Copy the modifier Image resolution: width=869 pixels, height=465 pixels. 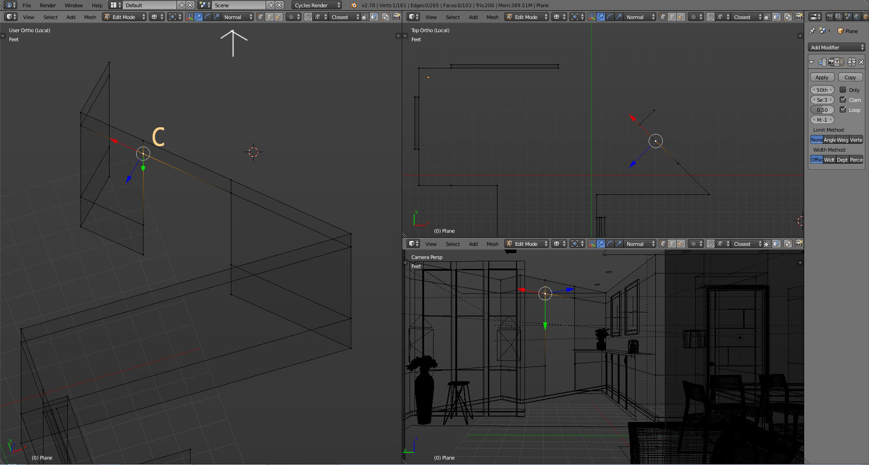point(850,77)
